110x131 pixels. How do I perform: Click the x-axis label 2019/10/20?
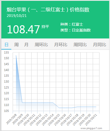coord(85,120)
